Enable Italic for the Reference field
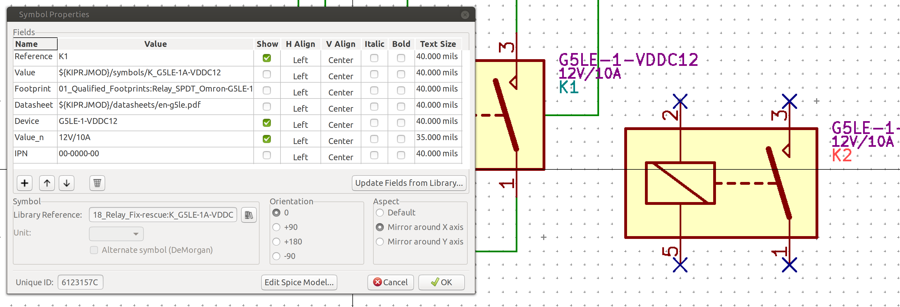 pos(374,58)
